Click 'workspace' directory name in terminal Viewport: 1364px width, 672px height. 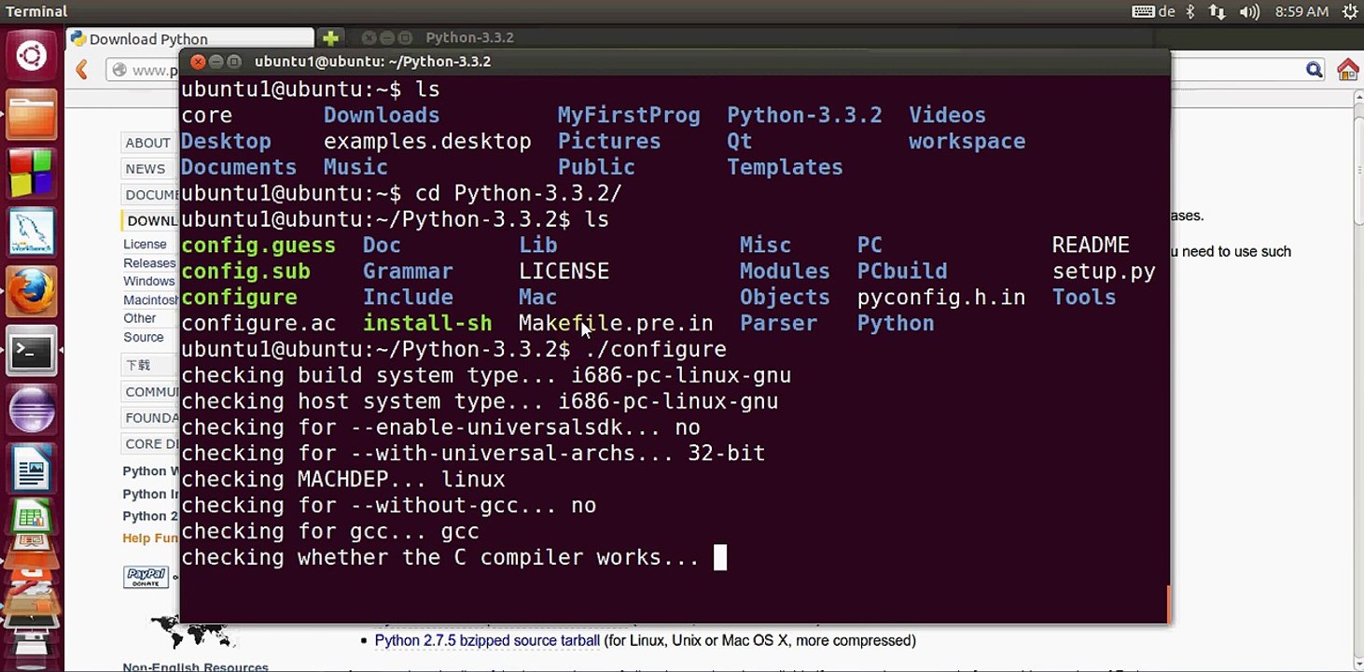coord(967,142)
